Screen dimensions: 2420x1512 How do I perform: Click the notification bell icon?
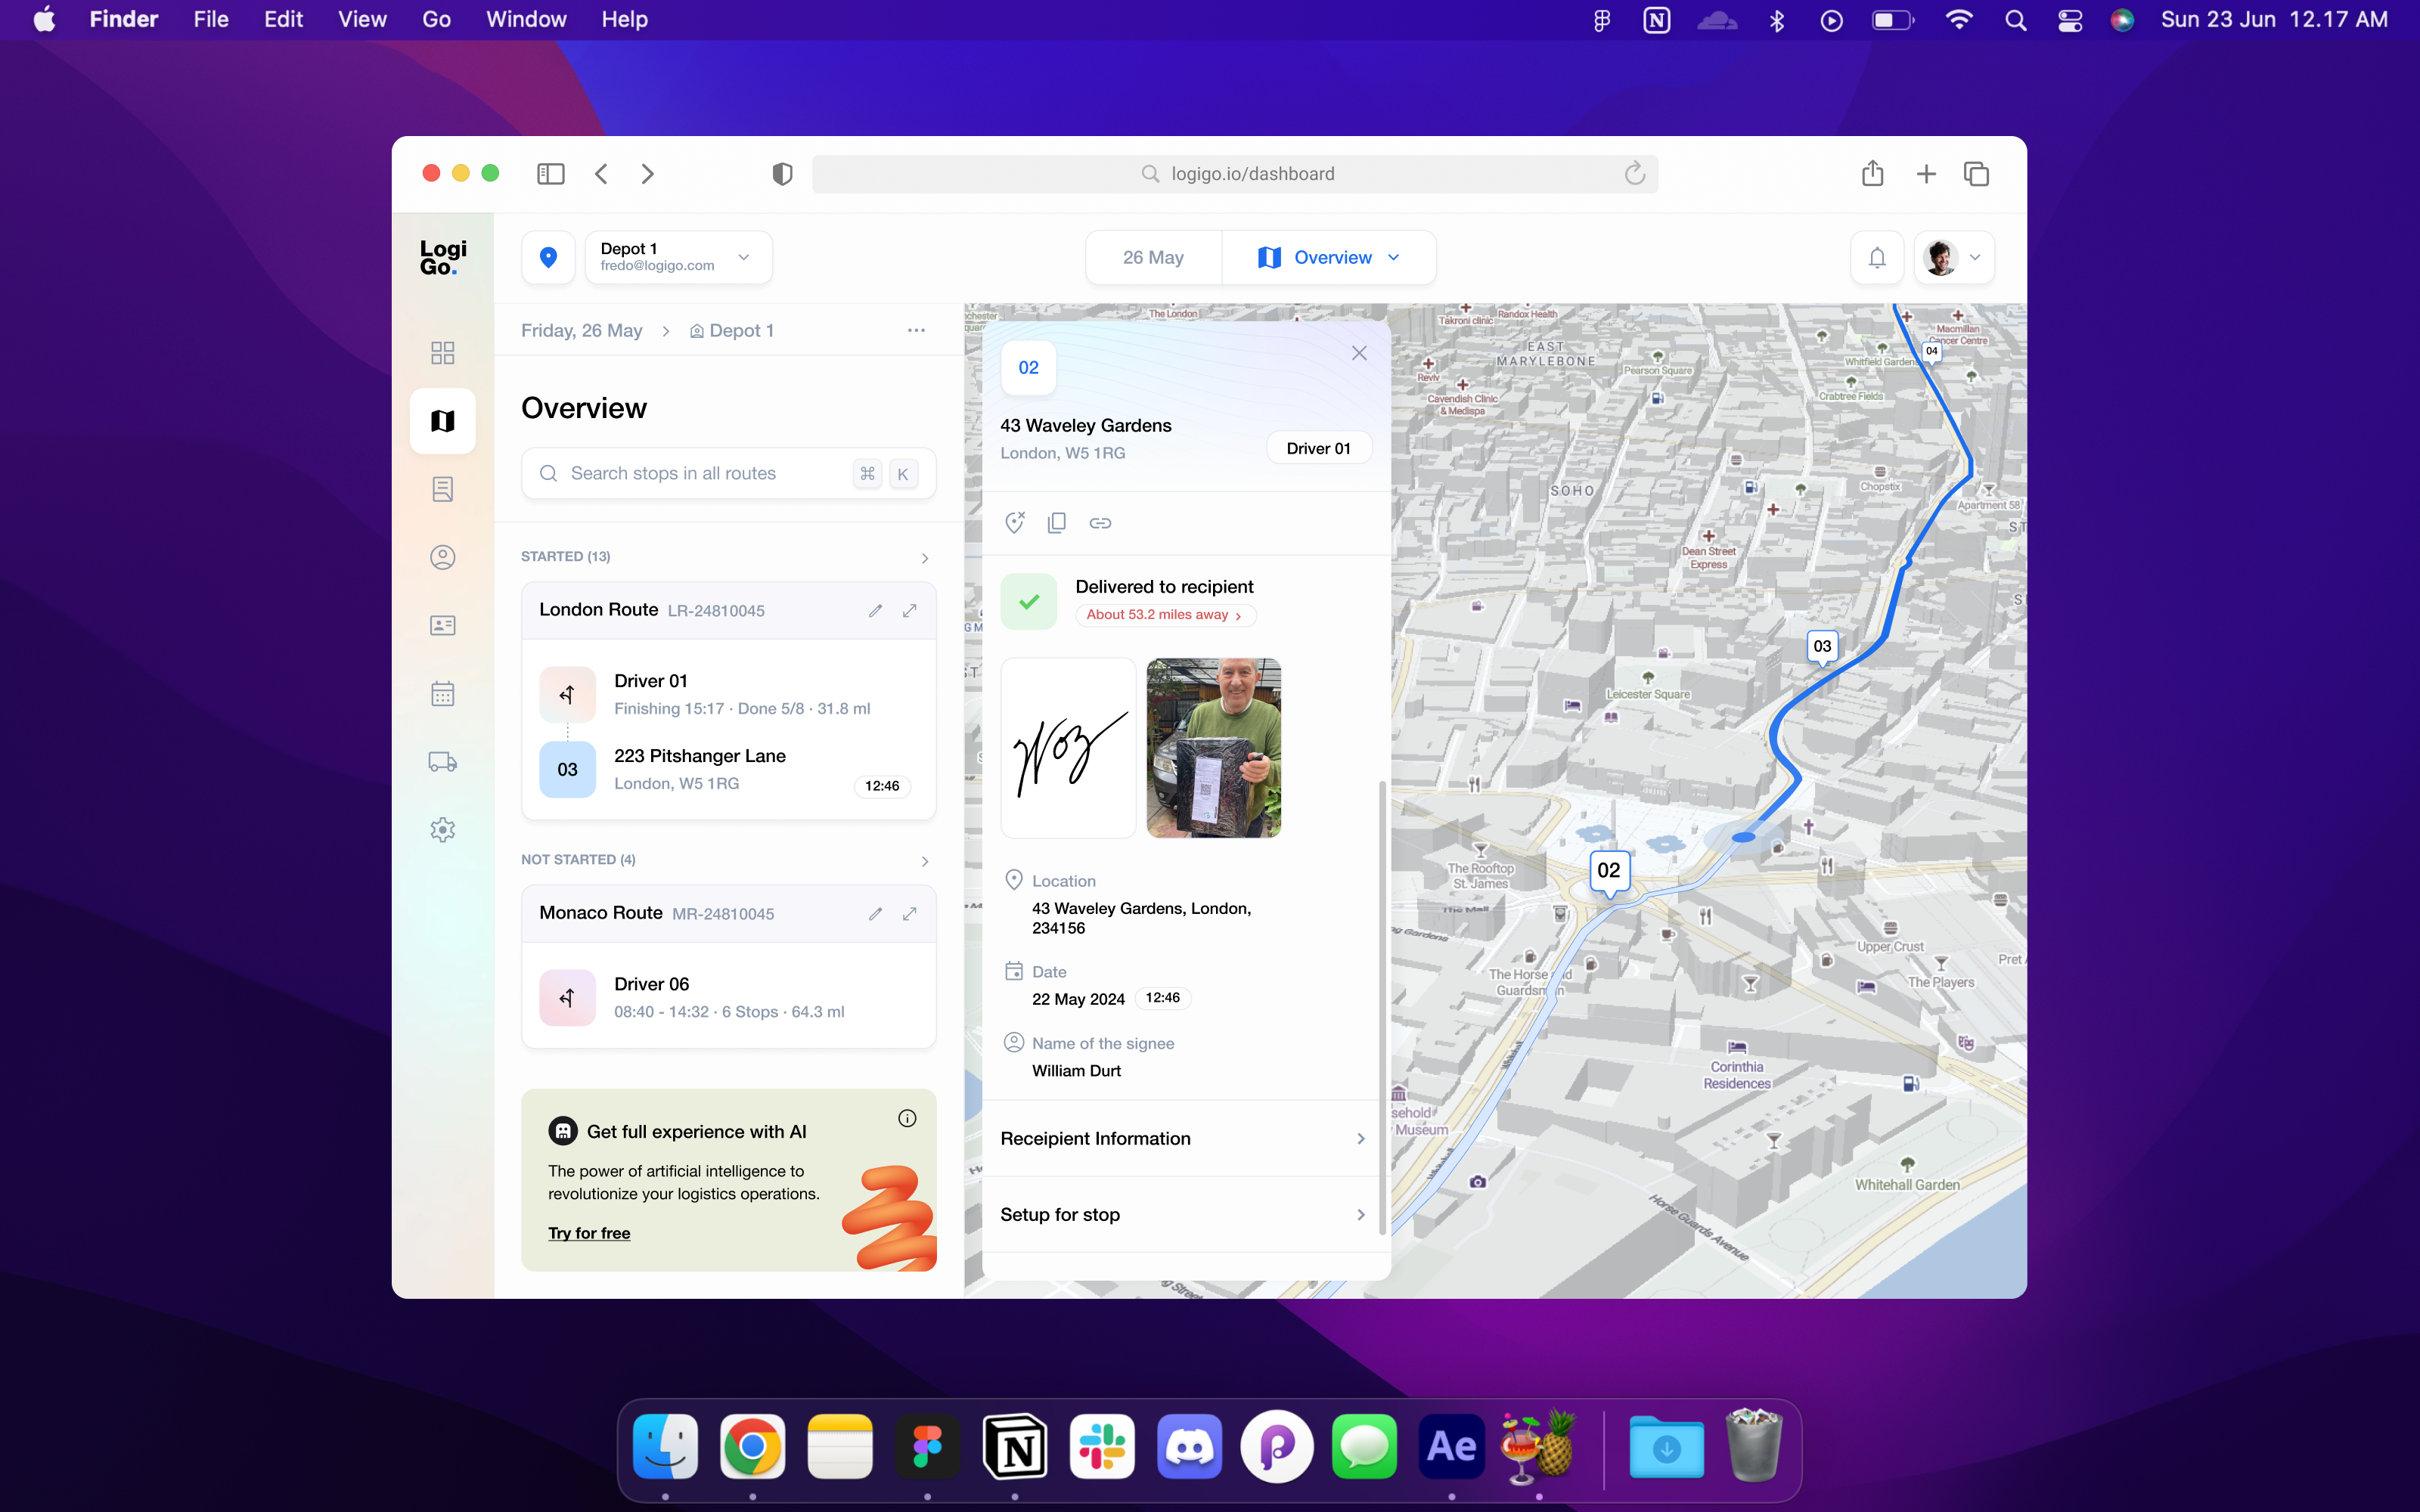[1877, 258]
